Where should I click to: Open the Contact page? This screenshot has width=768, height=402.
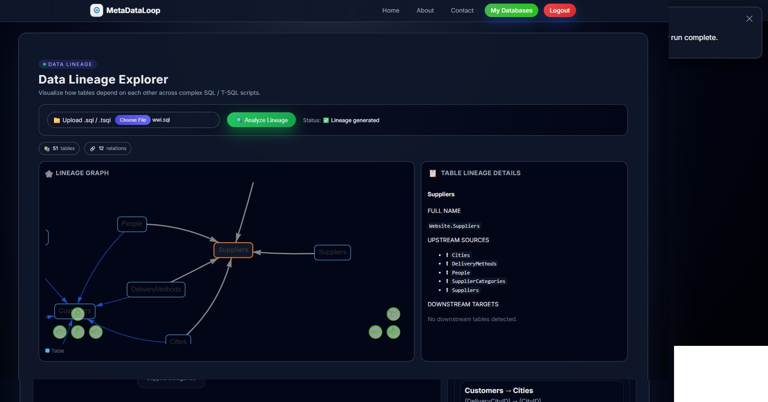tap(462, 10)
